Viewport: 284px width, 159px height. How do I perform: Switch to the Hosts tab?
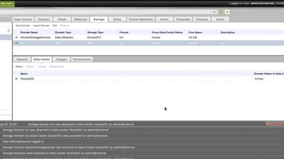point(62,19)
